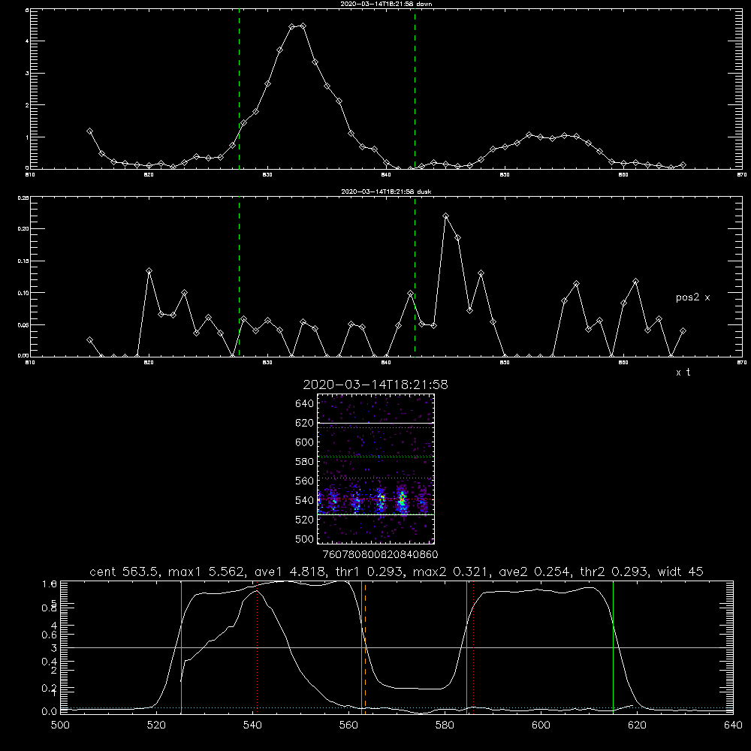Click lower solid white line in spectrogram
The image size is (751, 751).
375,514
